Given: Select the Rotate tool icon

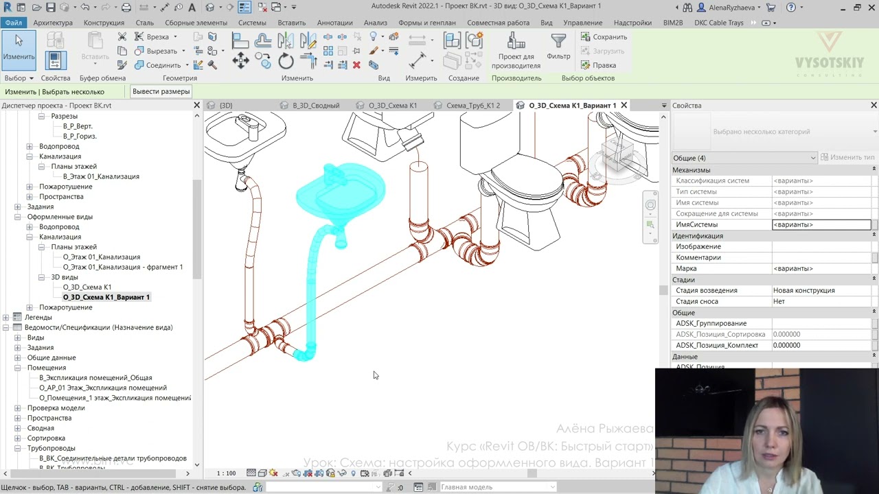Looking at the screenshot, I should (x=286, y=62).
